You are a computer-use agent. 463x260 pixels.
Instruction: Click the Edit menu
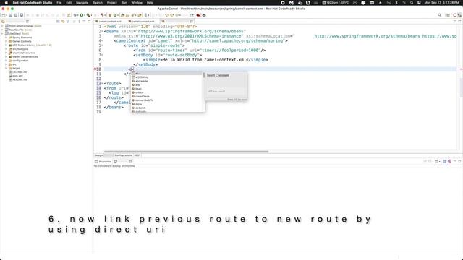point(69,3)
